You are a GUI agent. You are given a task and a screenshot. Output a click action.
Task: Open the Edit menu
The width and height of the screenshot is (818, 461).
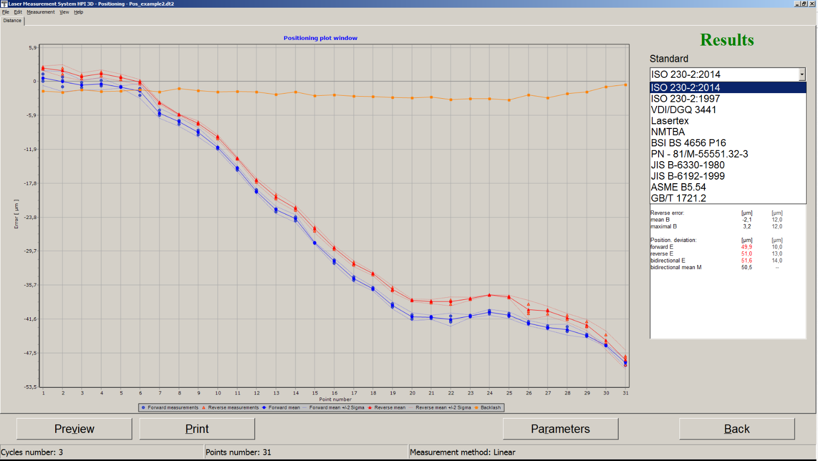pos(18,12)
